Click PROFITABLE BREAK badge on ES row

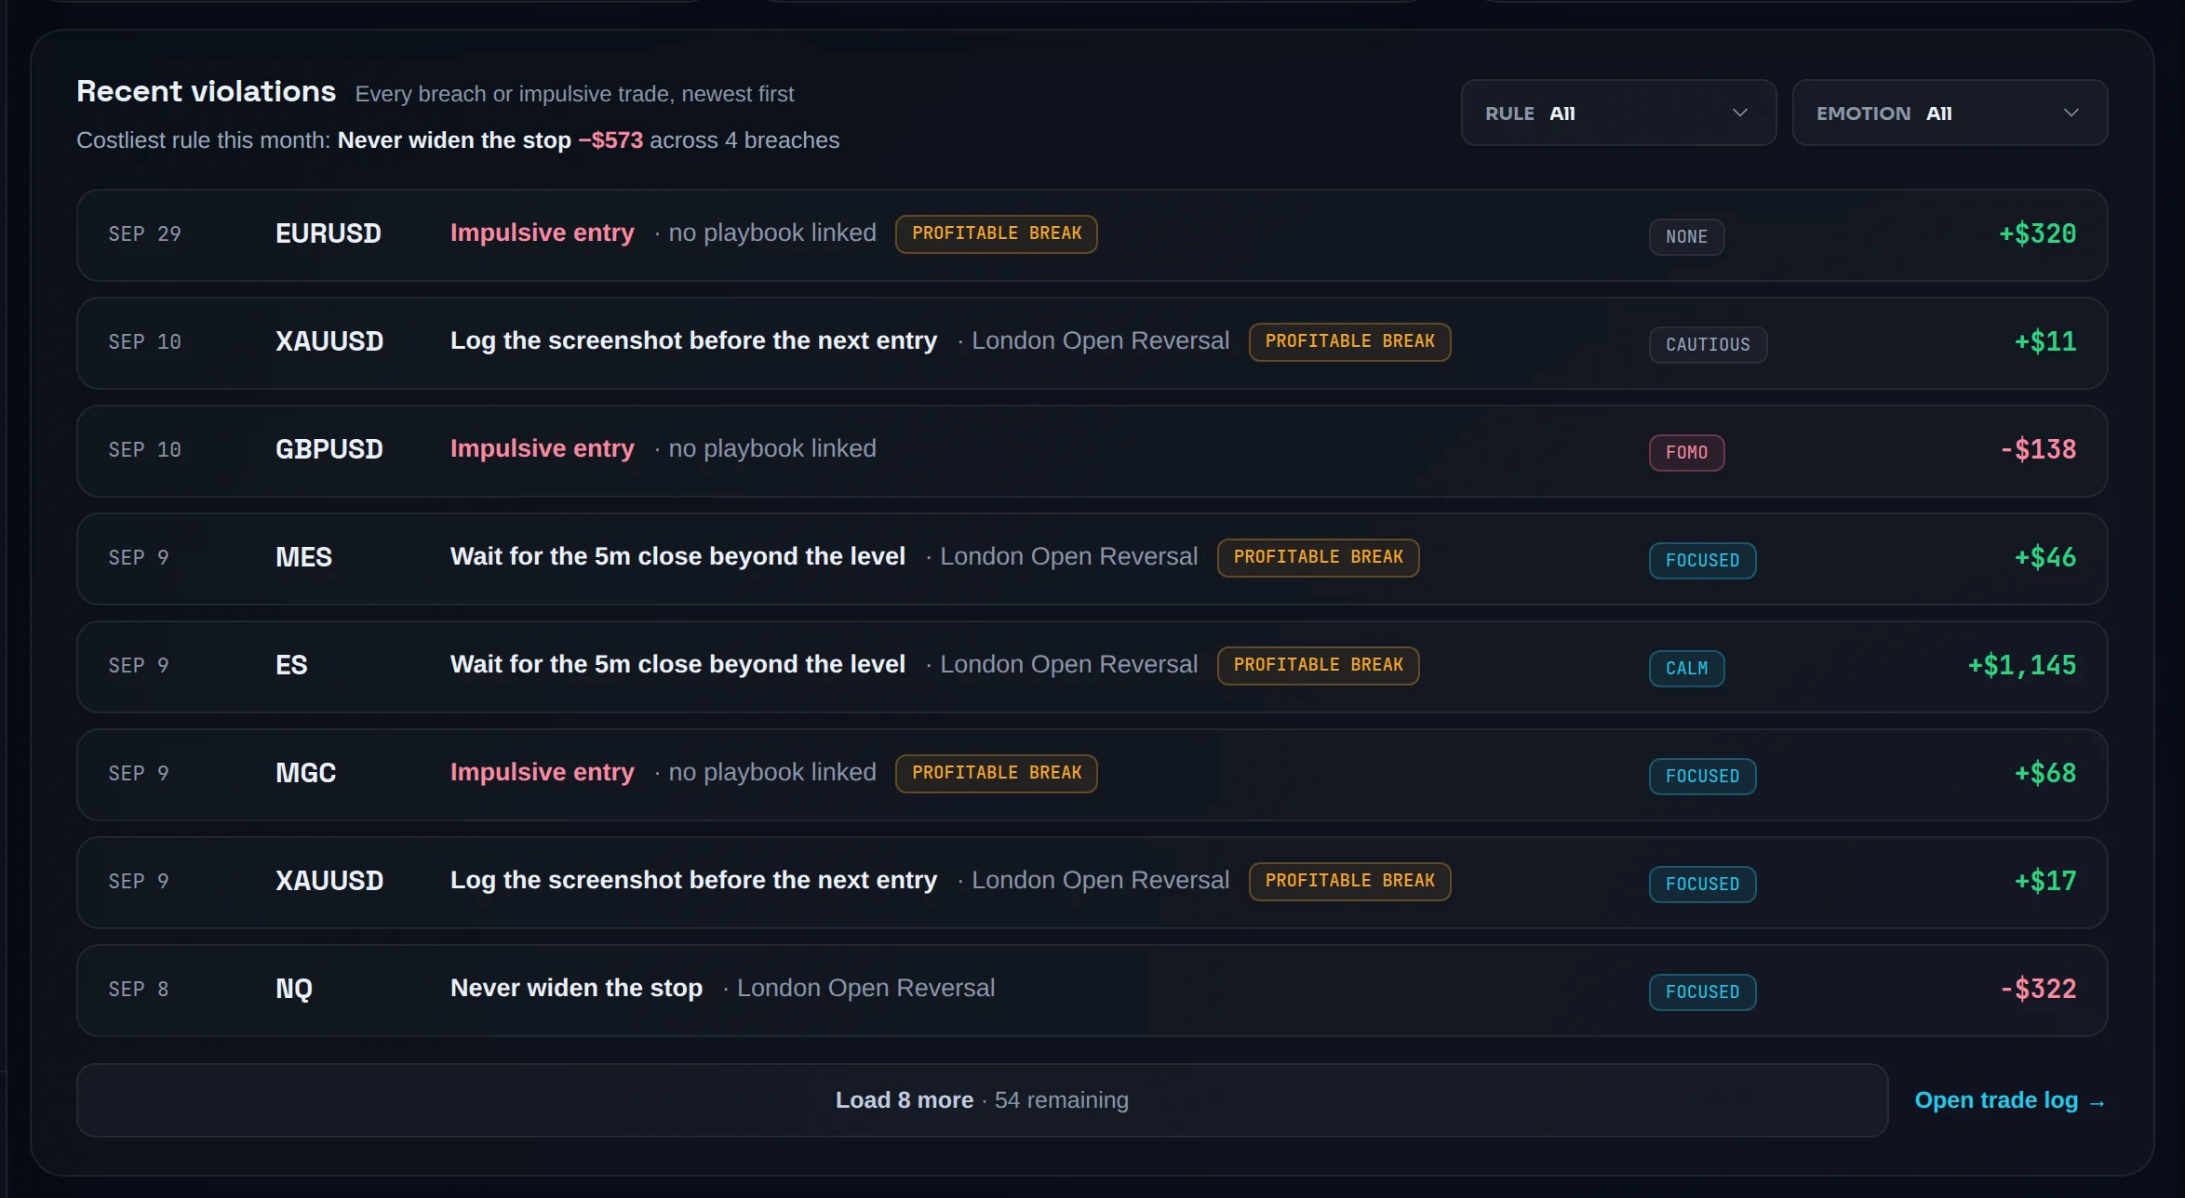coord(1318,665)
